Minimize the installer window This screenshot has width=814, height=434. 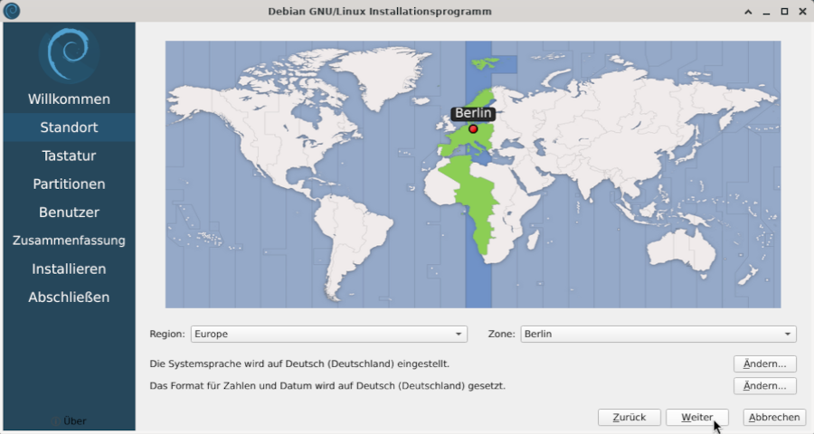766,12
